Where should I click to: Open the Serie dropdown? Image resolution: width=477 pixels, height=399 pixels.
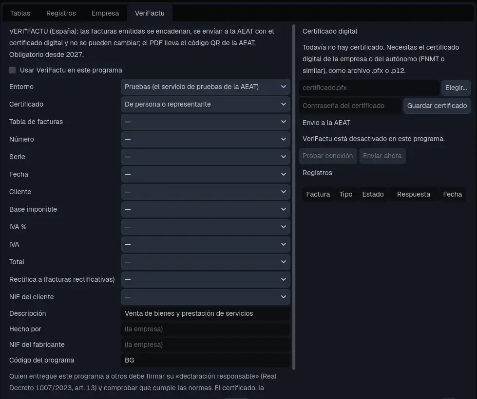[205, 157]
